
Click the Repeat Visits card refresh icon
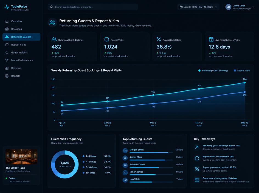click(x=106, y=39)
